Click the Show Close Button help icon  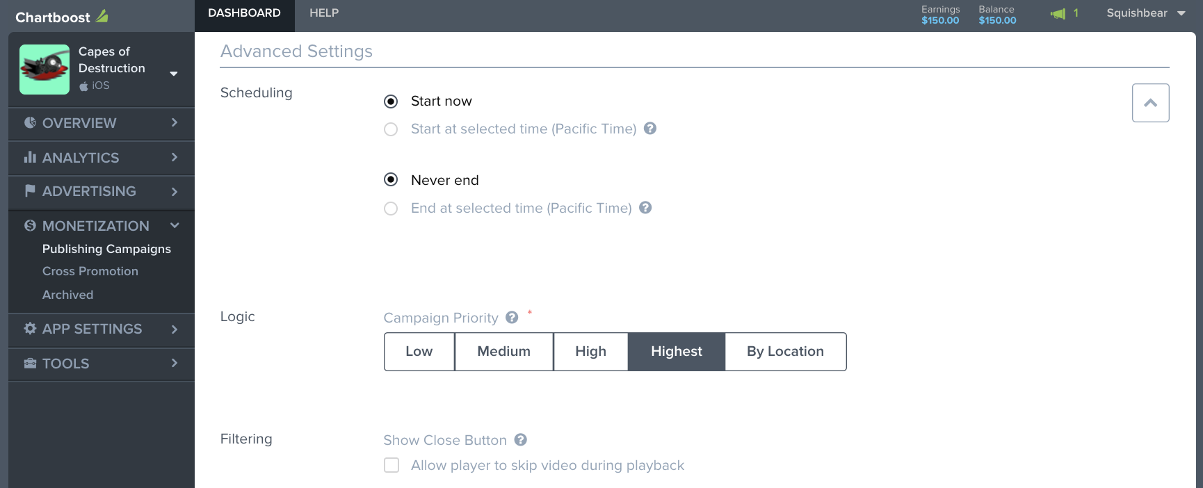coord(520,439)
